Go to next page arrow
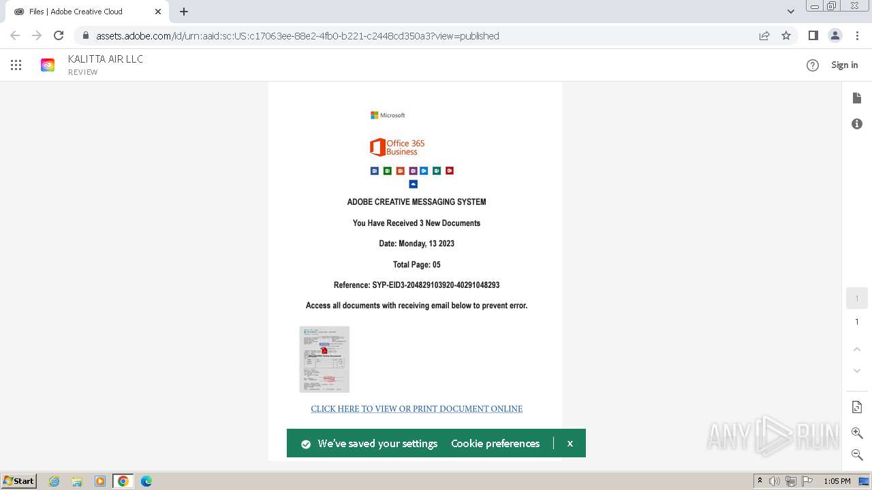Image resolution: width=872 pixels, height=490 pixels. point(857,371)
